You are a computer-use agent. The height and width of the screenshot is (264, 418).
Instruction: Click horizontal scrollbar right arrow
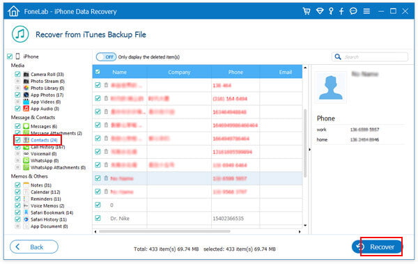click(300, 231)
